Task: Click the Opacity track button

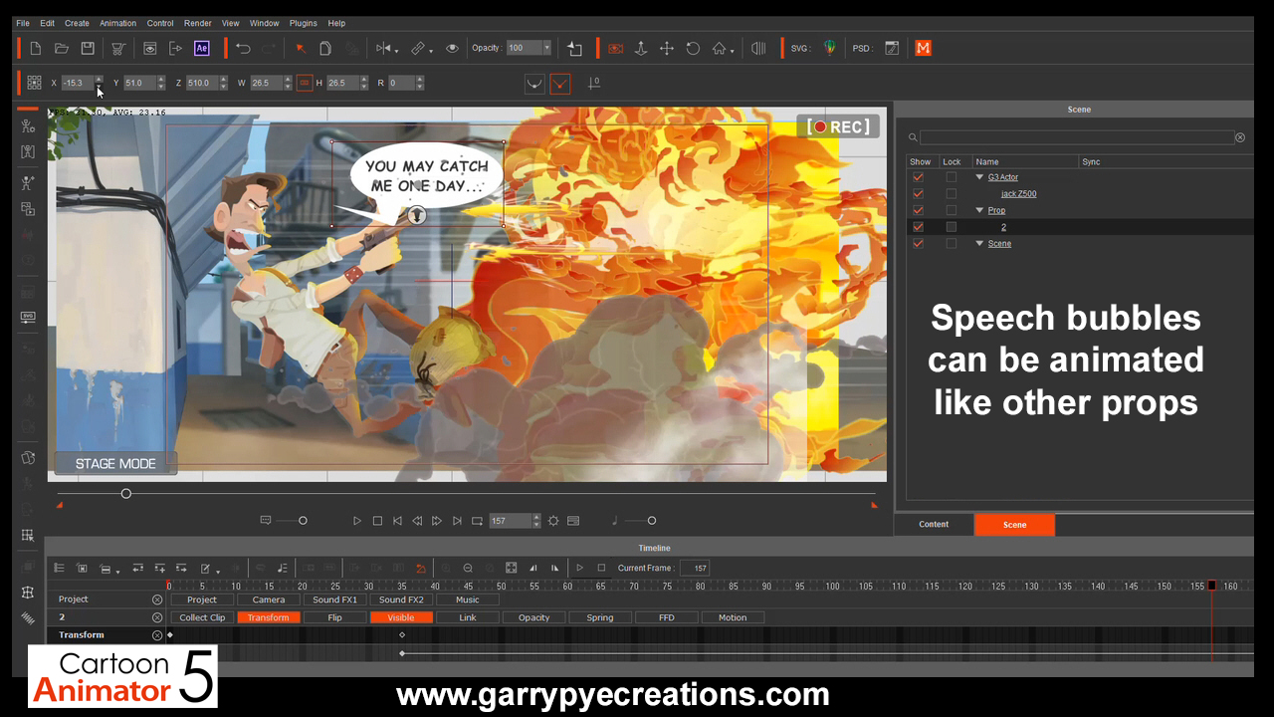Action: point(533,617)
